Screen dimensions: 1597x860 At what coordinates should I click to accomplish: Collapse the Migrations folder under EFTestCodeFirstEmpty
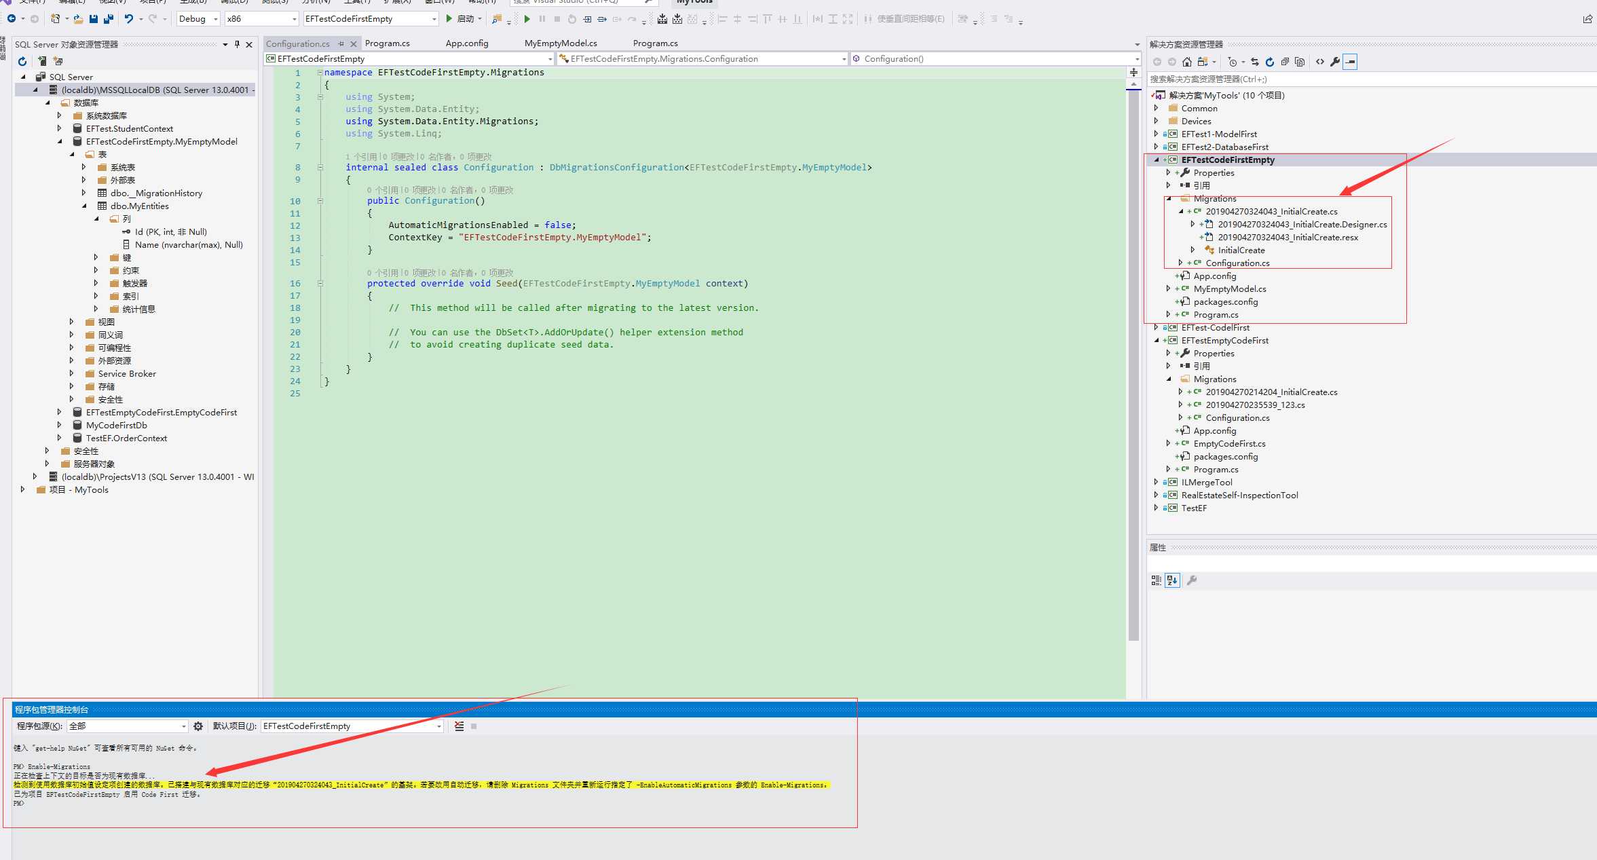pos(1169,199)
